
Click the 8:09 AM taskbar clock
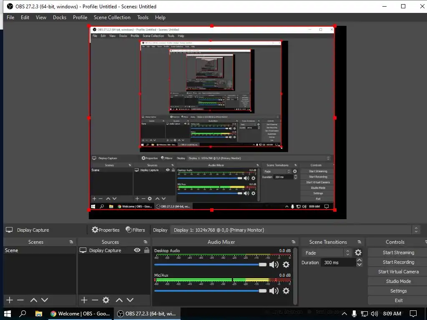392,314
